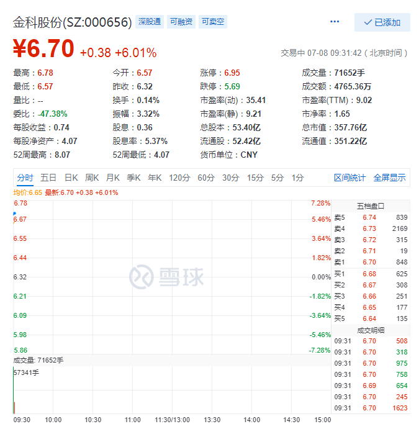This screenshot has height=429, width=419.
Task: Select the 卖3 row at 6.72
Action: pos(371,240)
